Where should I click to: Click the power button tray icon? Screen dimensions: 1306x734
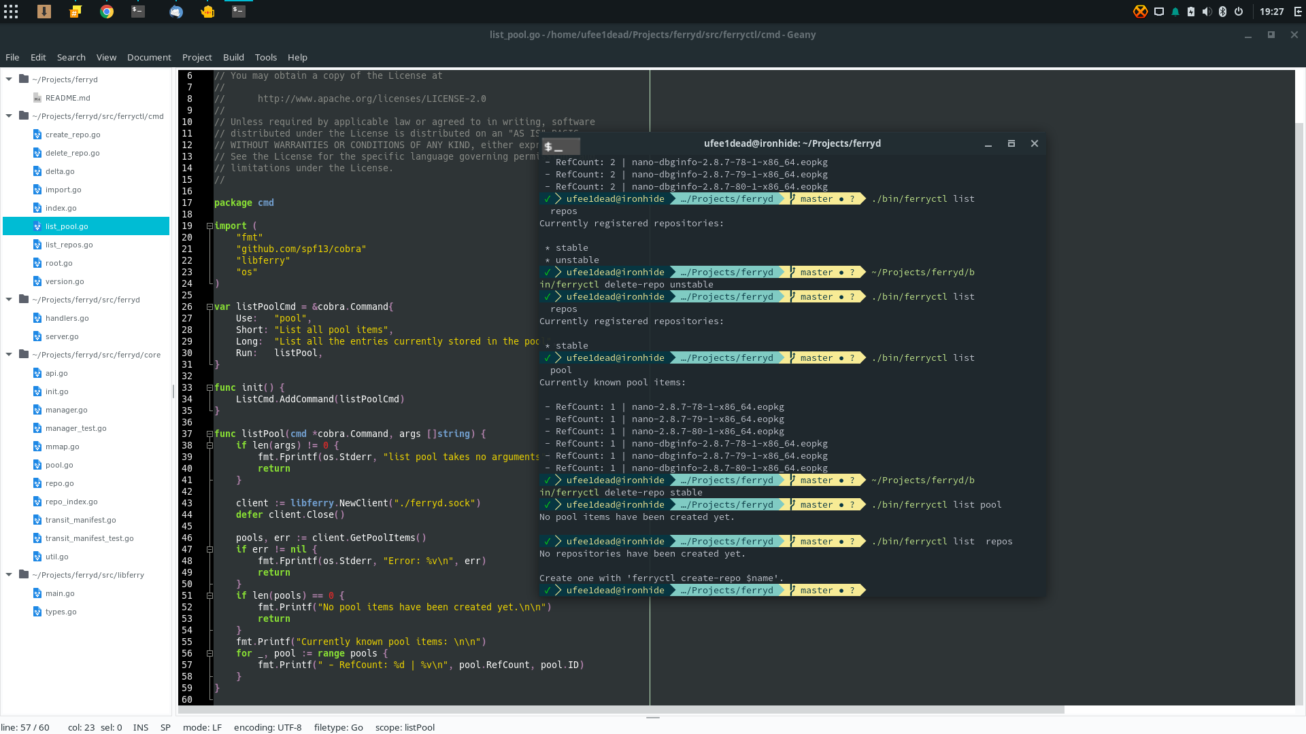pyautogui.click(x=1239, y=12)
